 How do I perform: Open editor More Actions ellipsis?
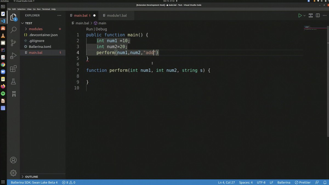click(x=324, y=16)
